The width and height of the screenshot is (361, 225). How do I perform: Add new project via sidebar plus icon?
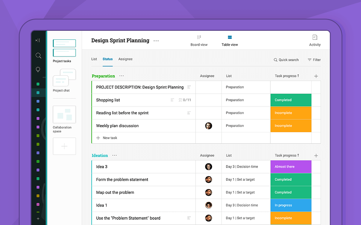pos(38,219)
